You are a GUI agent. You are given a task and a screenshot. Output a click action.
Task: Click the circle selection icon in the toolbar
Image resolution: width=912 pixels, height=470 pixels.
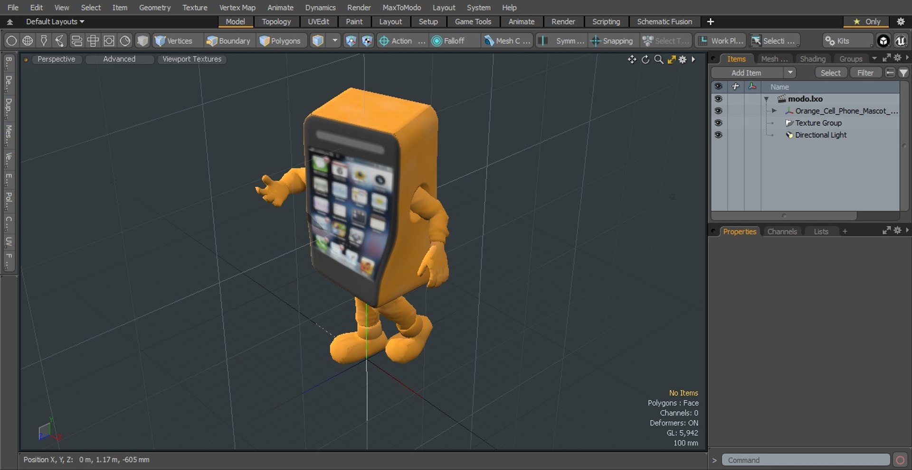11,41
